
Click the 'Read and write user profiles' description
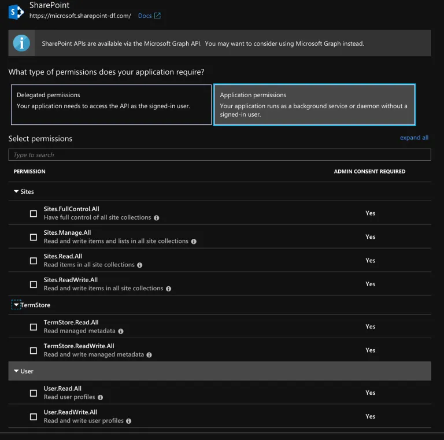click(83, 421)
